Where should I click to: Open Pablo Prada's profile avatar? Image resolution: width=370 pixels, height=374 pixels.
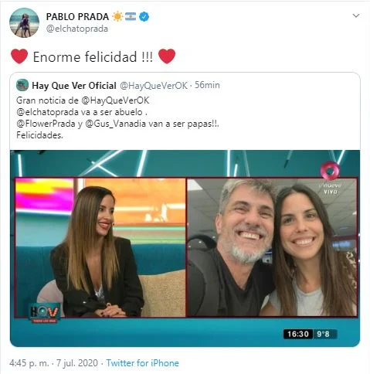pyautogui.click(x=24, y=23)
